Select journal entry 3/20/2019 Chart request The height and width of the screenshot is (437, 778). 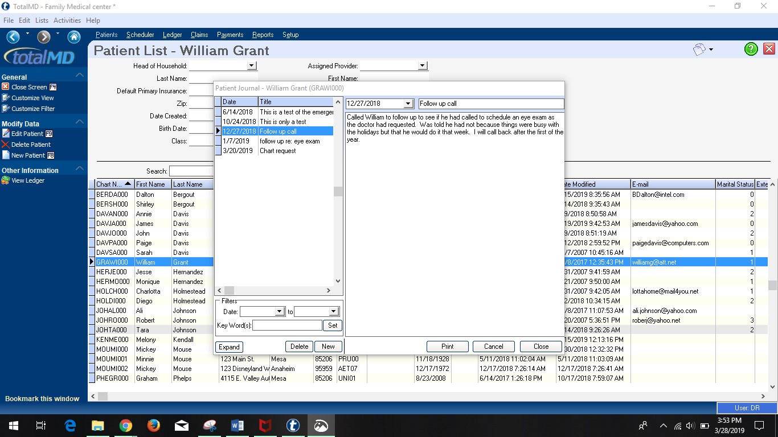tap(274, 151)
